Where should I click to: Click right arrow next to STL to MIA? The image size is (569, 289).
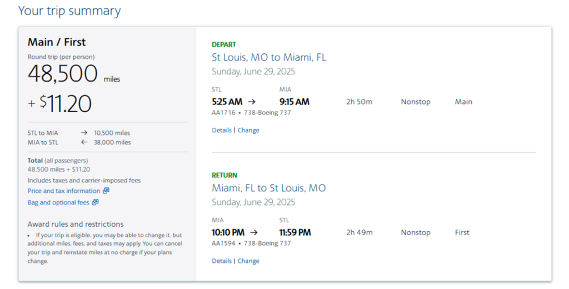click(x=84, y=133)
